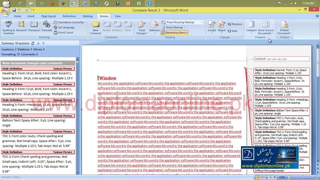
Task: Select the Heading 1 style definition revision
Action: coord(37,73)
